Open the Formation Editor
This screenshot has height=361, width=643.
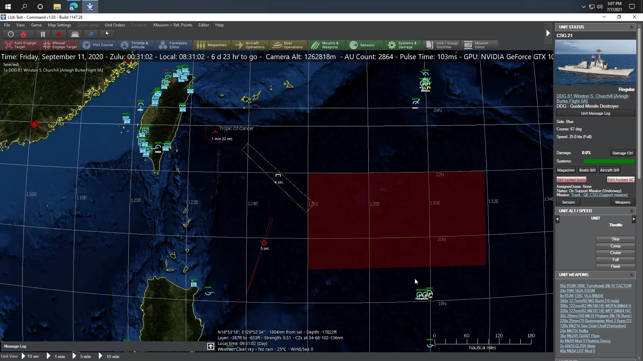pos(174,45)
